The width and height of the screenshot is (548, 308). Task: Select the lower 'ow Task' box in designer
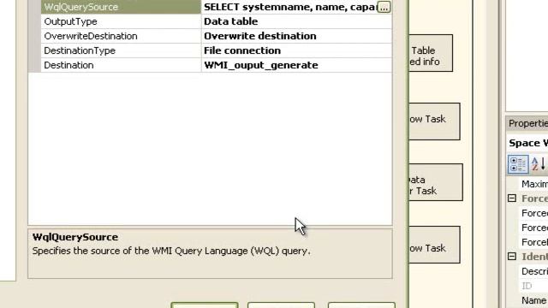click(434, 245)
